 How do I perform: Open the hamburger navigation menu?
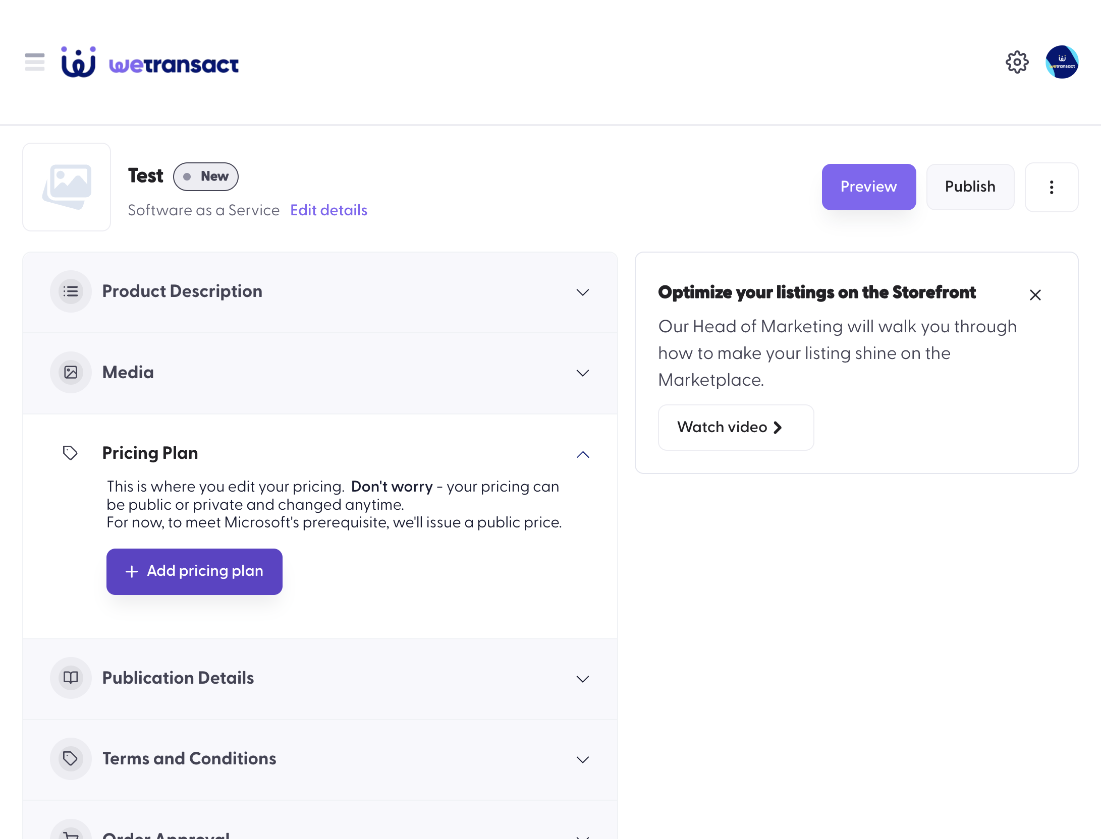pos(34,62)
